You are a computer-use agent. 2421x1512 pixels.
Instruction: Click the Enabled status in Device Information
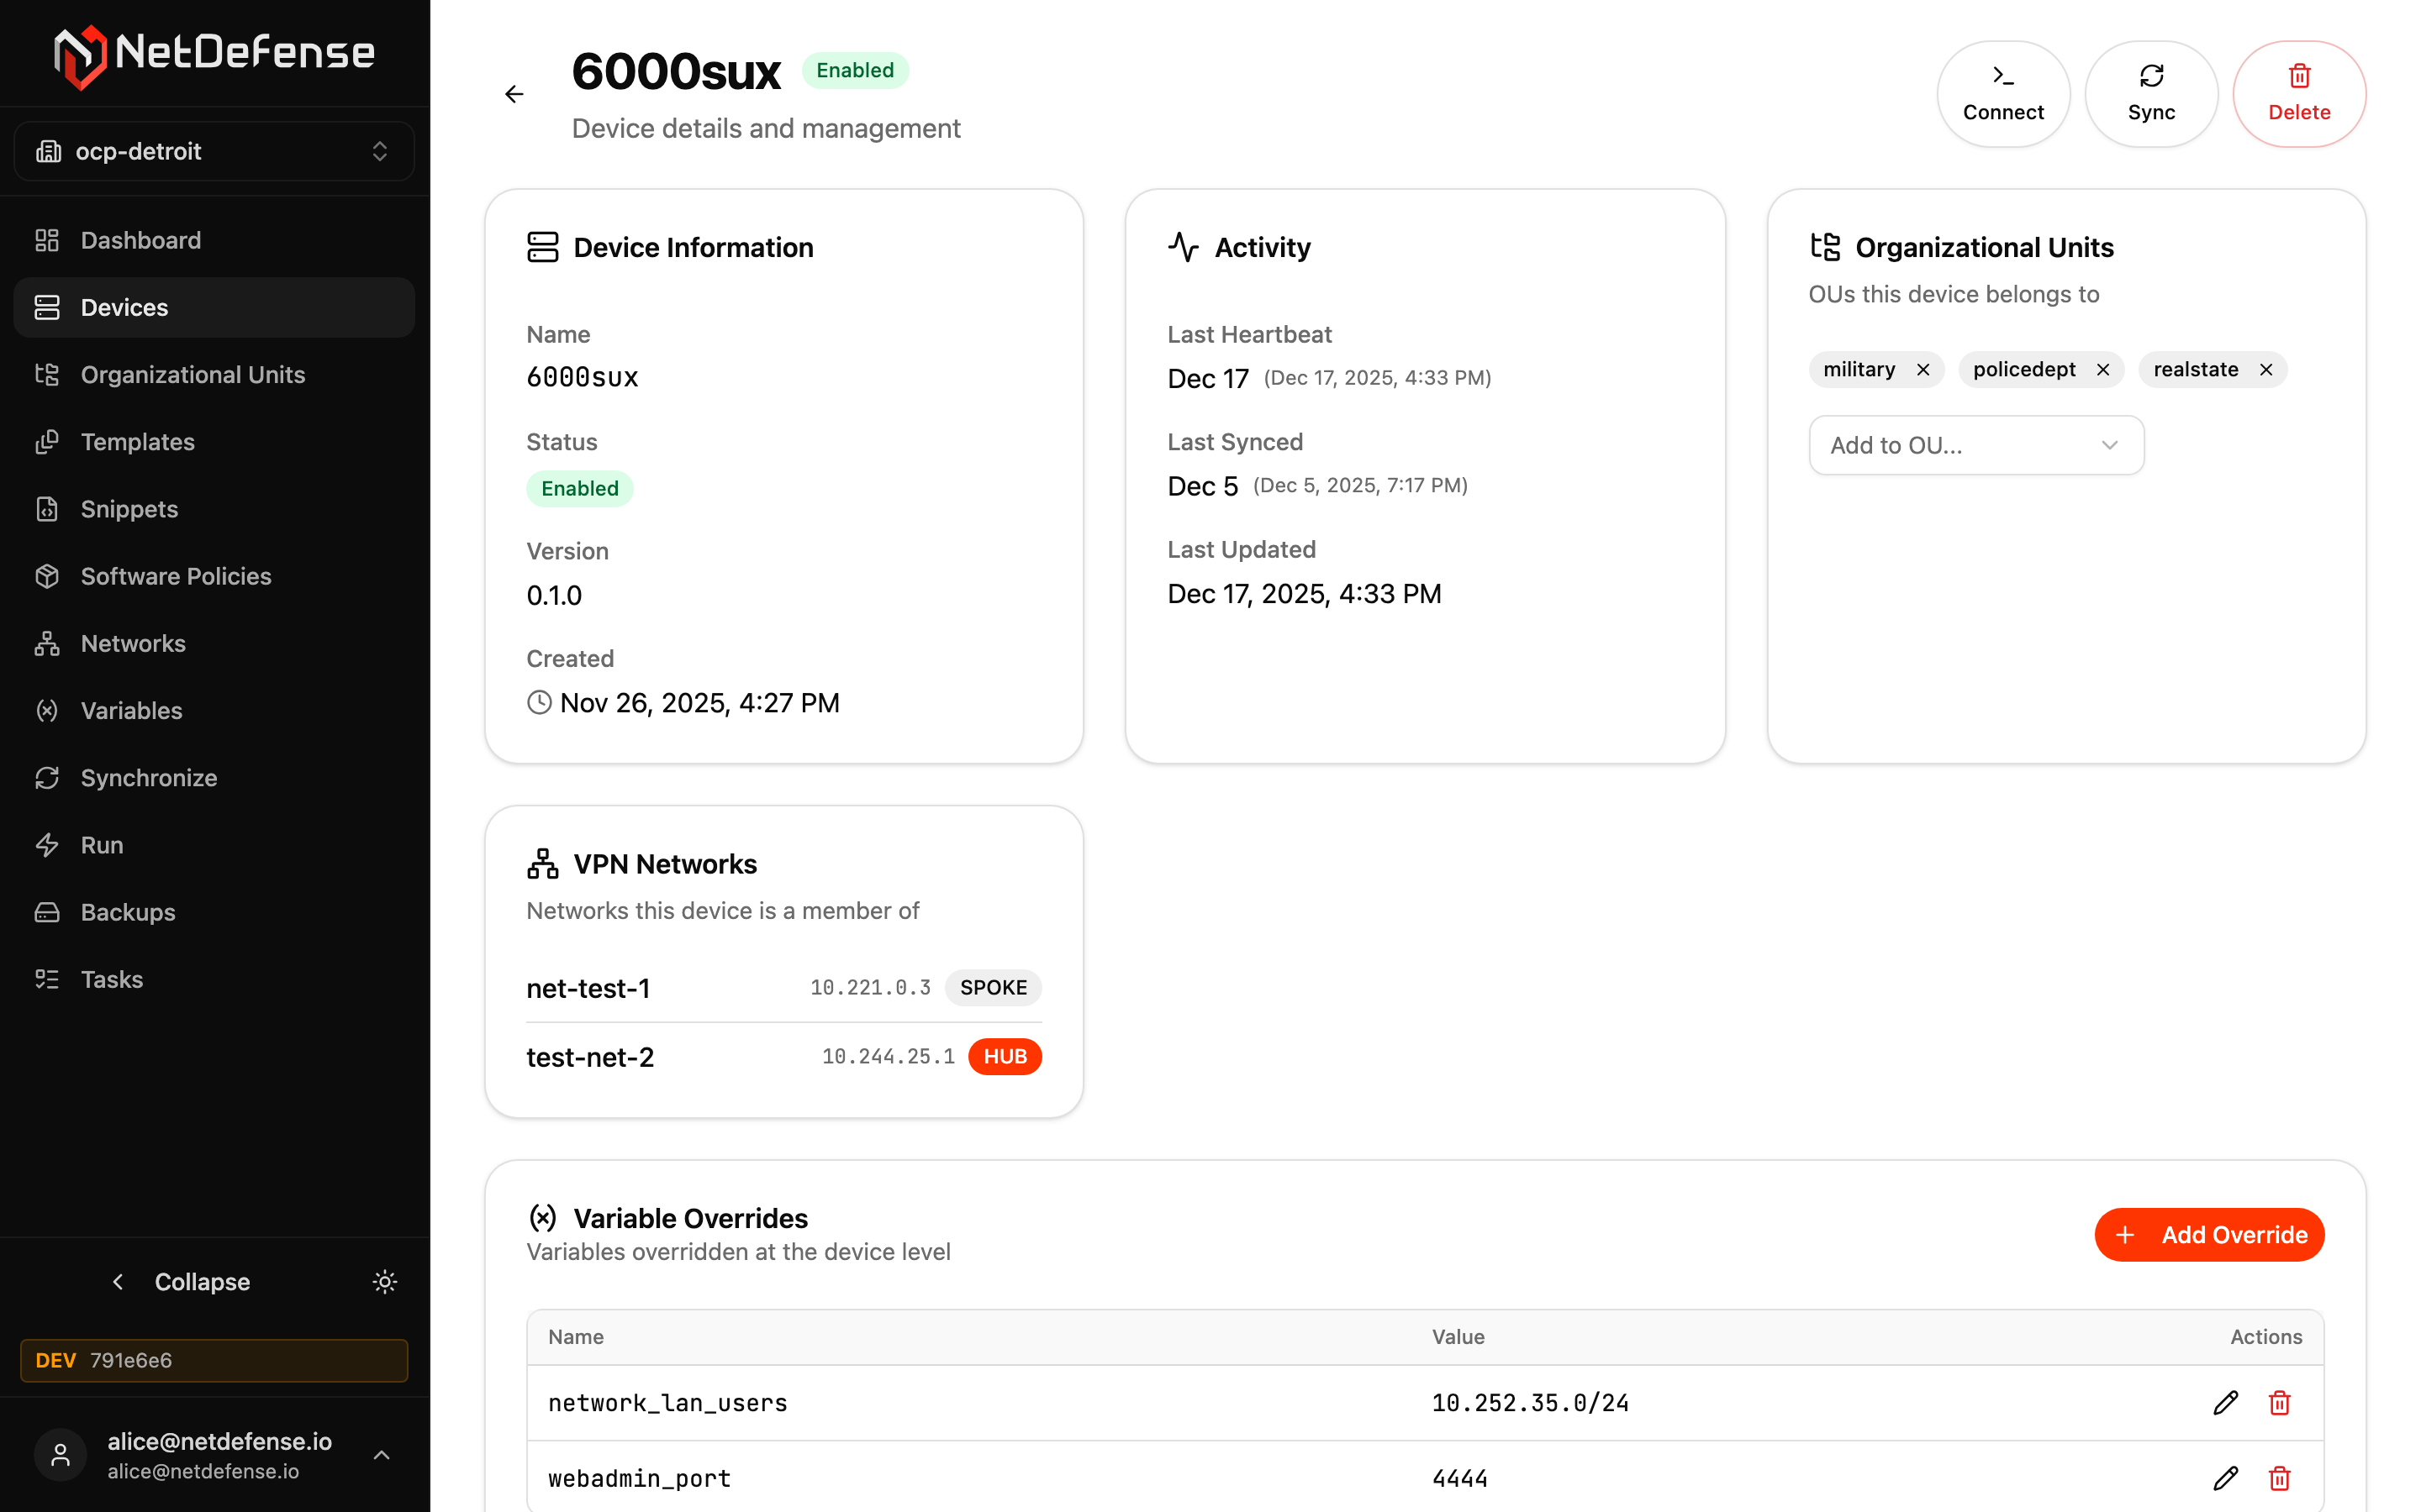(x=579, y=489)
